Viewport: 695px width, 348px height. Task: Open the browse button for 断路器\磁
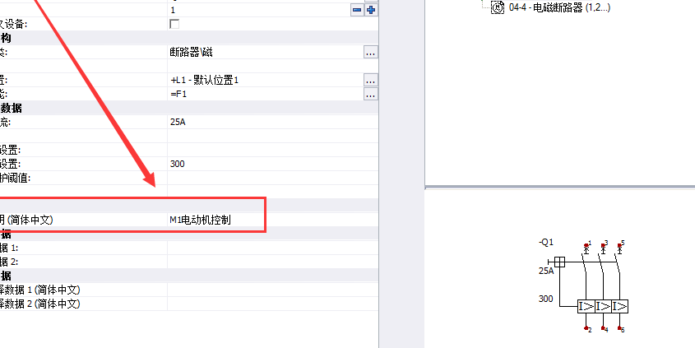tap(371, 53)
